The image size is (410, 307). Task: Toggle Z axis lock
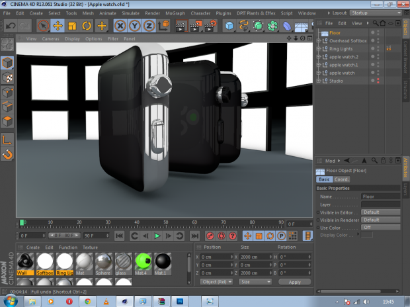tap(149, 26)
